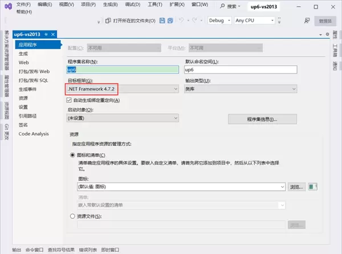Click the Save All toolbar icon

pyautogui.click(x=170, y=21)
